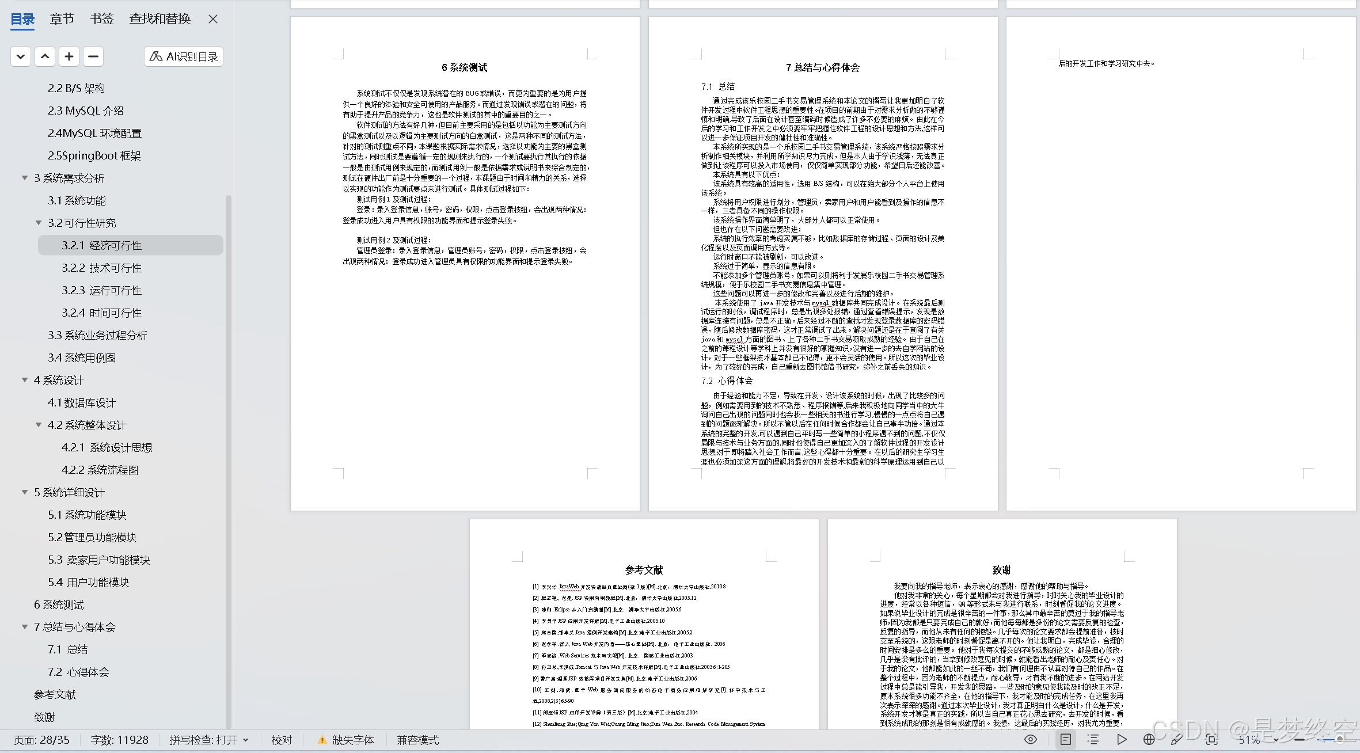This screenshot has height=753, width=1360.
Task: Open the 书签 tab
Action: click(102, 19)
